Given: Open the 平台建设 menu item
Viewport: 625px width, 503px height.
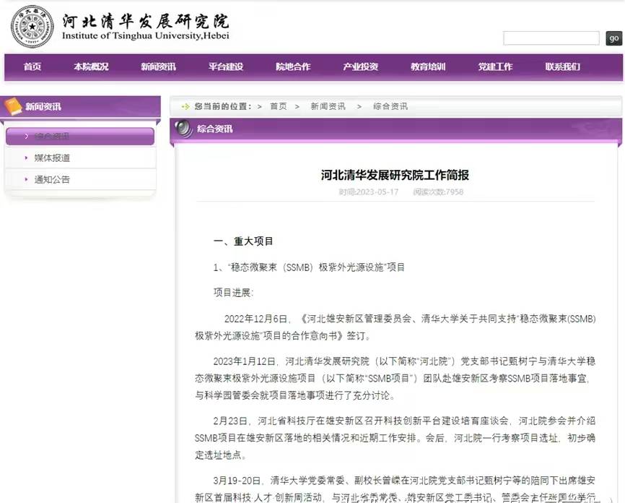Looking at the screenshot, I should pyautogui.click(x=226, y=66).
